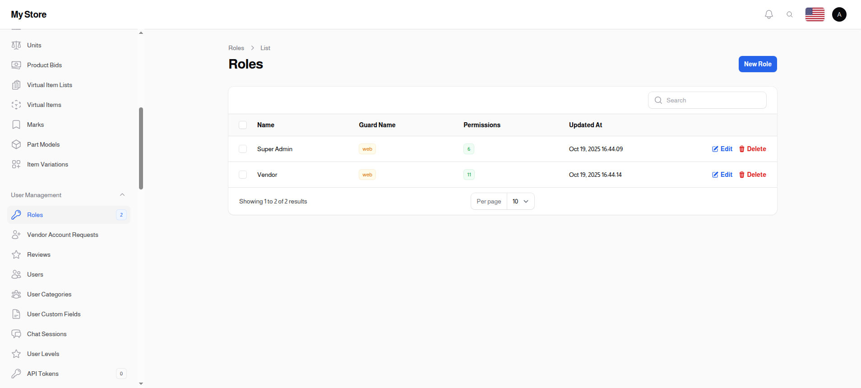This screenshot has height=388, width=861.
Task: Click the sidebar scroll-down arrow
Action: pyautogui.click(x=141, y=383)
